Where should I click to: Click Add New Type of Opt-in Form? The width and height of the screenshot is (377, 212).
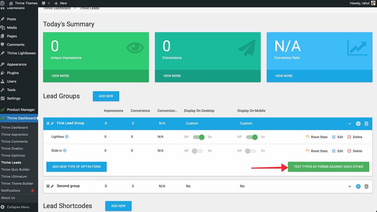pos(76,166)
